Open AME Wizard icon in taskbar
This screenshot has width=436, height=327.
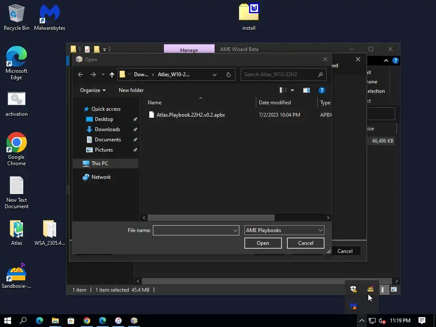pyautogui.click(x=134, y=321)
